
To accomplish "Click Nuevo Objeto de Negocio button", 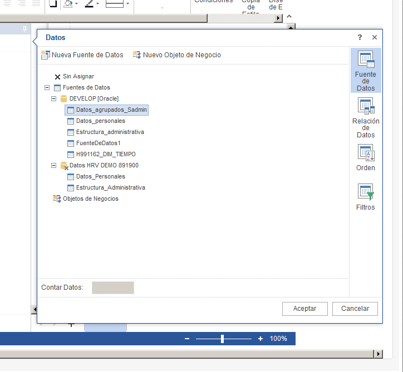I will pyautogui.click(x=176, y=55).
